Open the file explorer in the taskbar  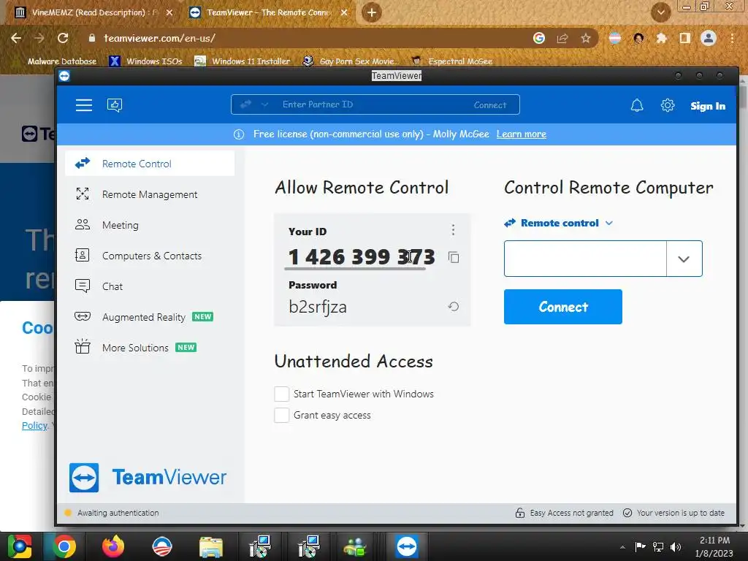[x=211, y=546]
